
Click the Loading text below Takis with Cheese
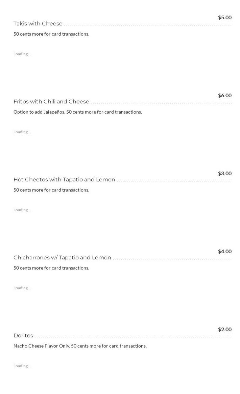coord(22,54)
